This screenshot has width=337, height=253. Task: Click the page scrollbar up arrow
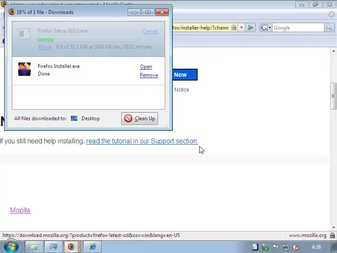333,51
